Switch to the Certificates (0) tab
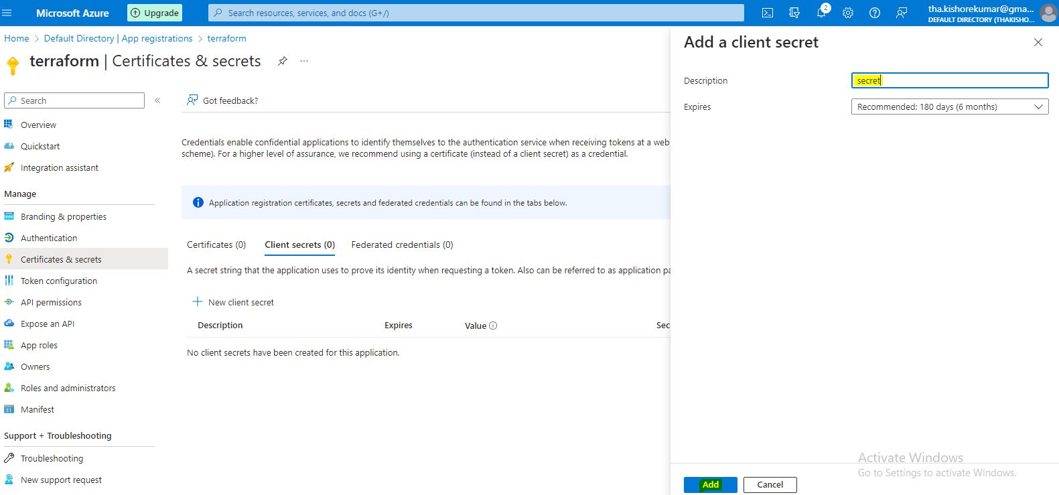This screenshot has width=1059, height=495. coord(216,244)
